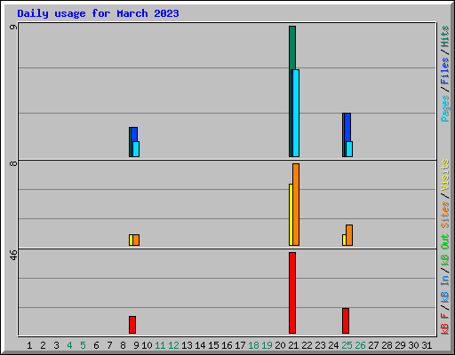The width and height of the screenshot is (455, 355).
Task: Click the cyan Pages bar for day 21
Action: (x=296, y=113)
